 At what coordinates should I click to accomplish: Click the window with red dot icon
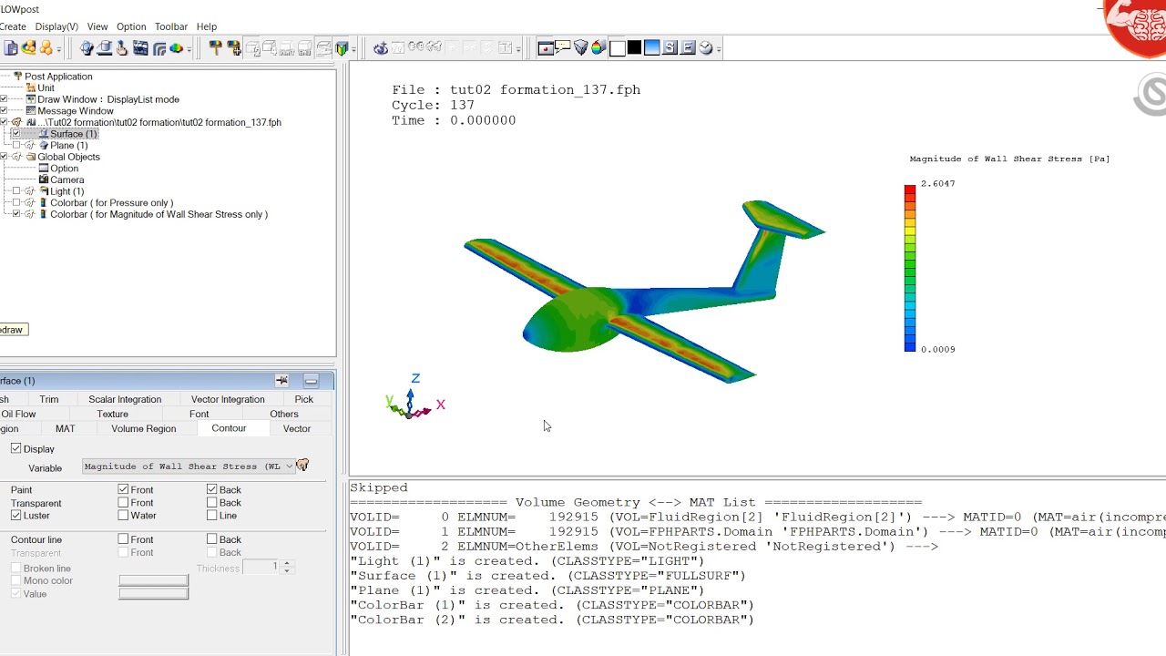[x=545, y=48]
